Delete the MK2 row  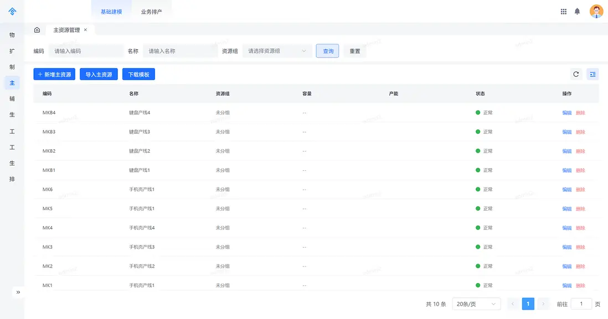click(580, 266)
